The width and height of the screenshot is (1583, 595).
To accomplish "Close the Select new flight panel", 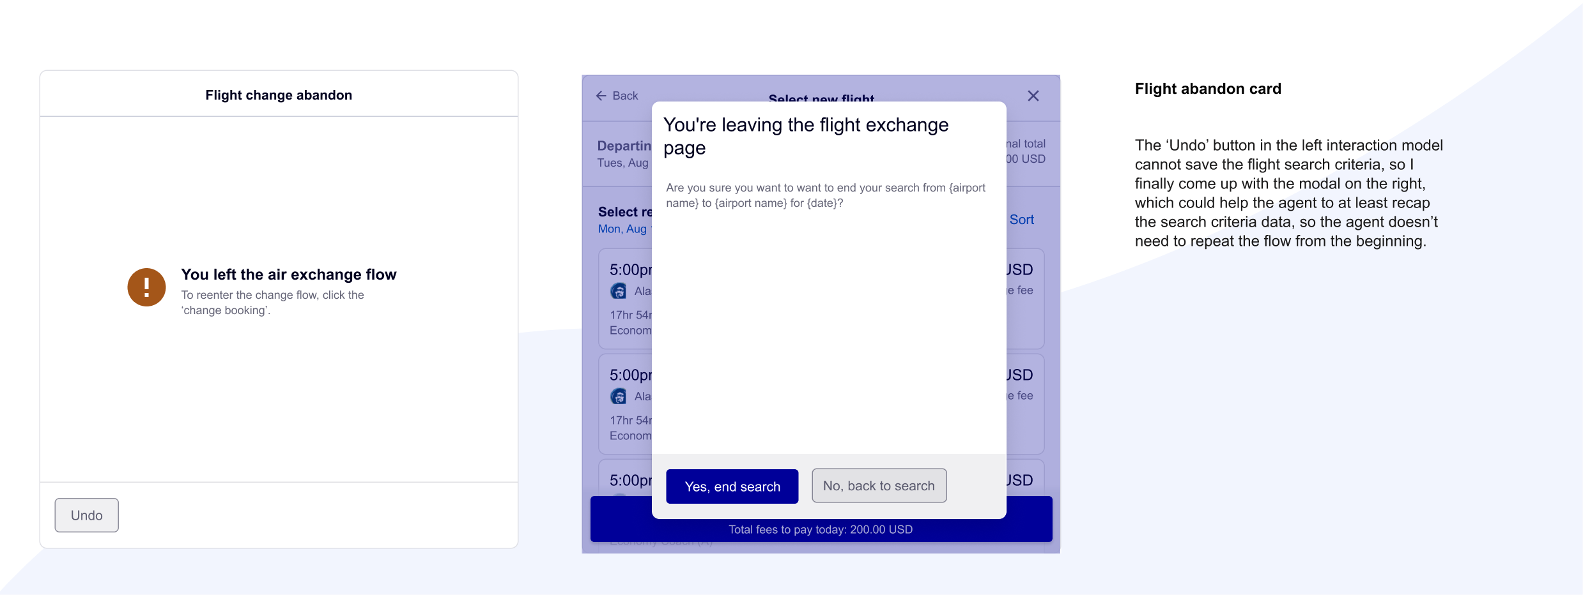I will coord(1033,96).
